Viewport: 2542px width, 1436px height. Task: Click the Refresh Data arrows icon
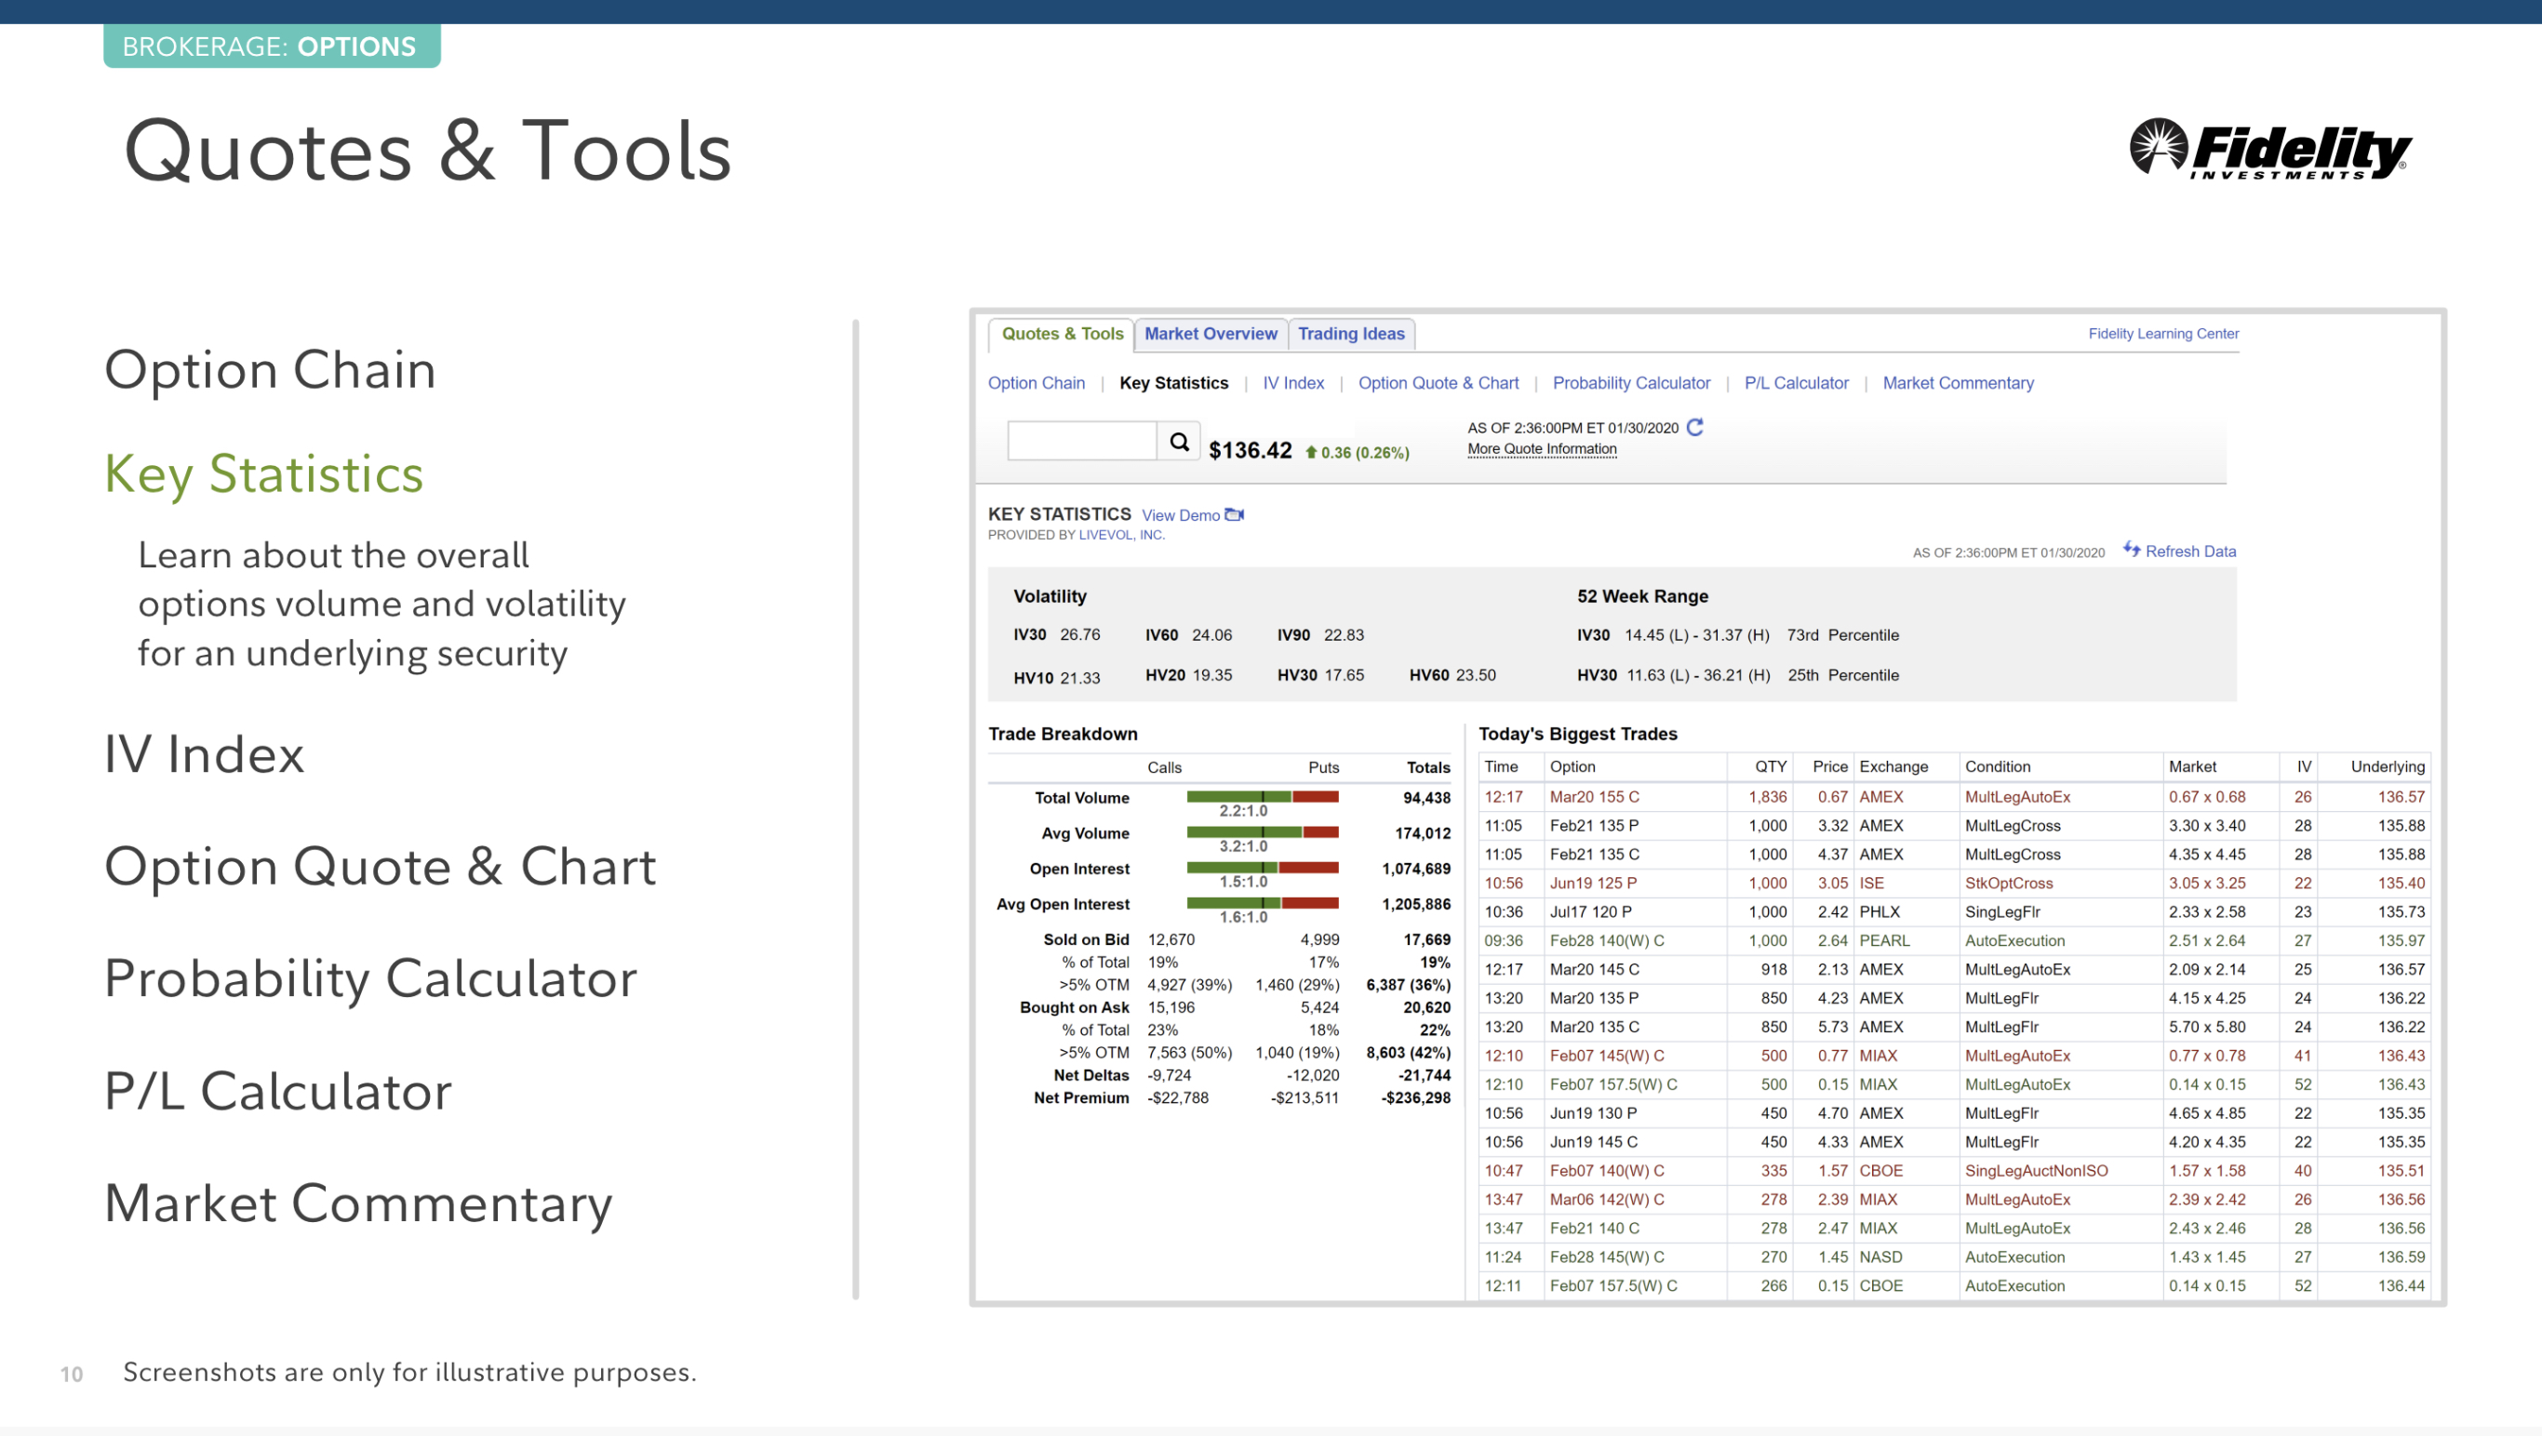(2132, 550)
